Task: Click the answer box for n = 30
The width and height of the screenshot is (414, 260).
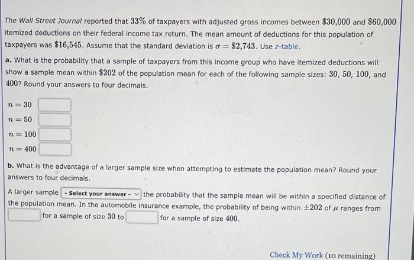Action: (x=55, y=105)
